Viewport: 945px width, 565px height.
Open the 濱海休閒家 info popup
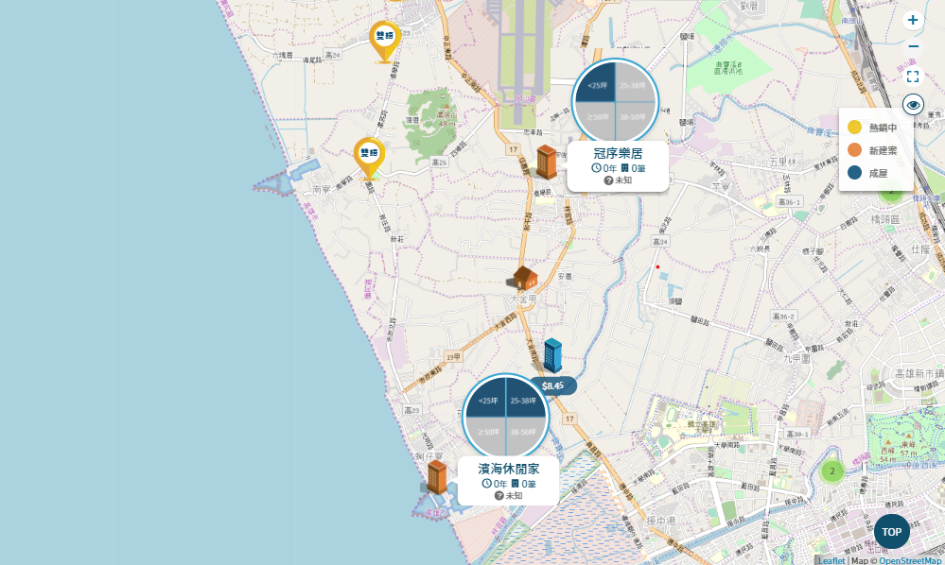[508, 481]
